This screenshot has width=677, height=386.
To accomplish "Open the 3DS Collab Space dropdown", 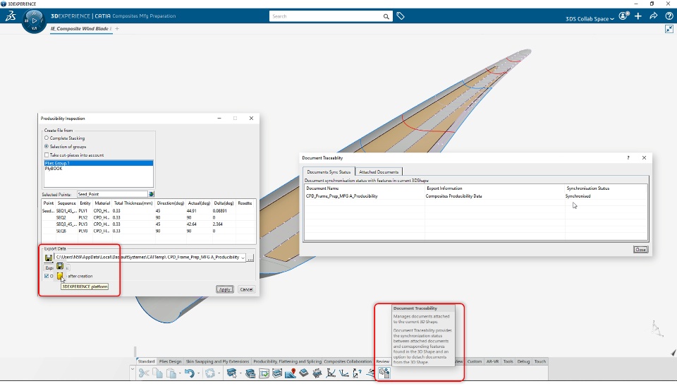I will coord(590,18).
